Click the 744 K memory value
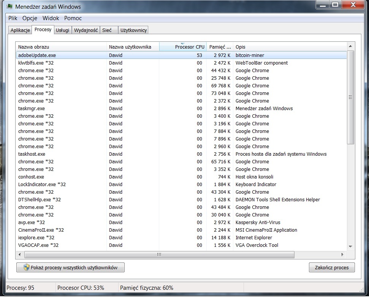Viewport: 369px width, 297px height. pos(224,177)
